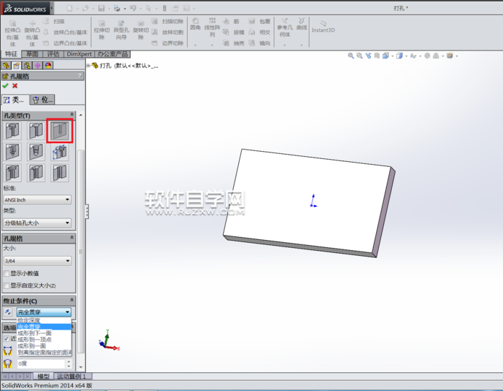Screen dimensions: 503x391
Task: Click the Instant3D tool
Action: [323, 27]
